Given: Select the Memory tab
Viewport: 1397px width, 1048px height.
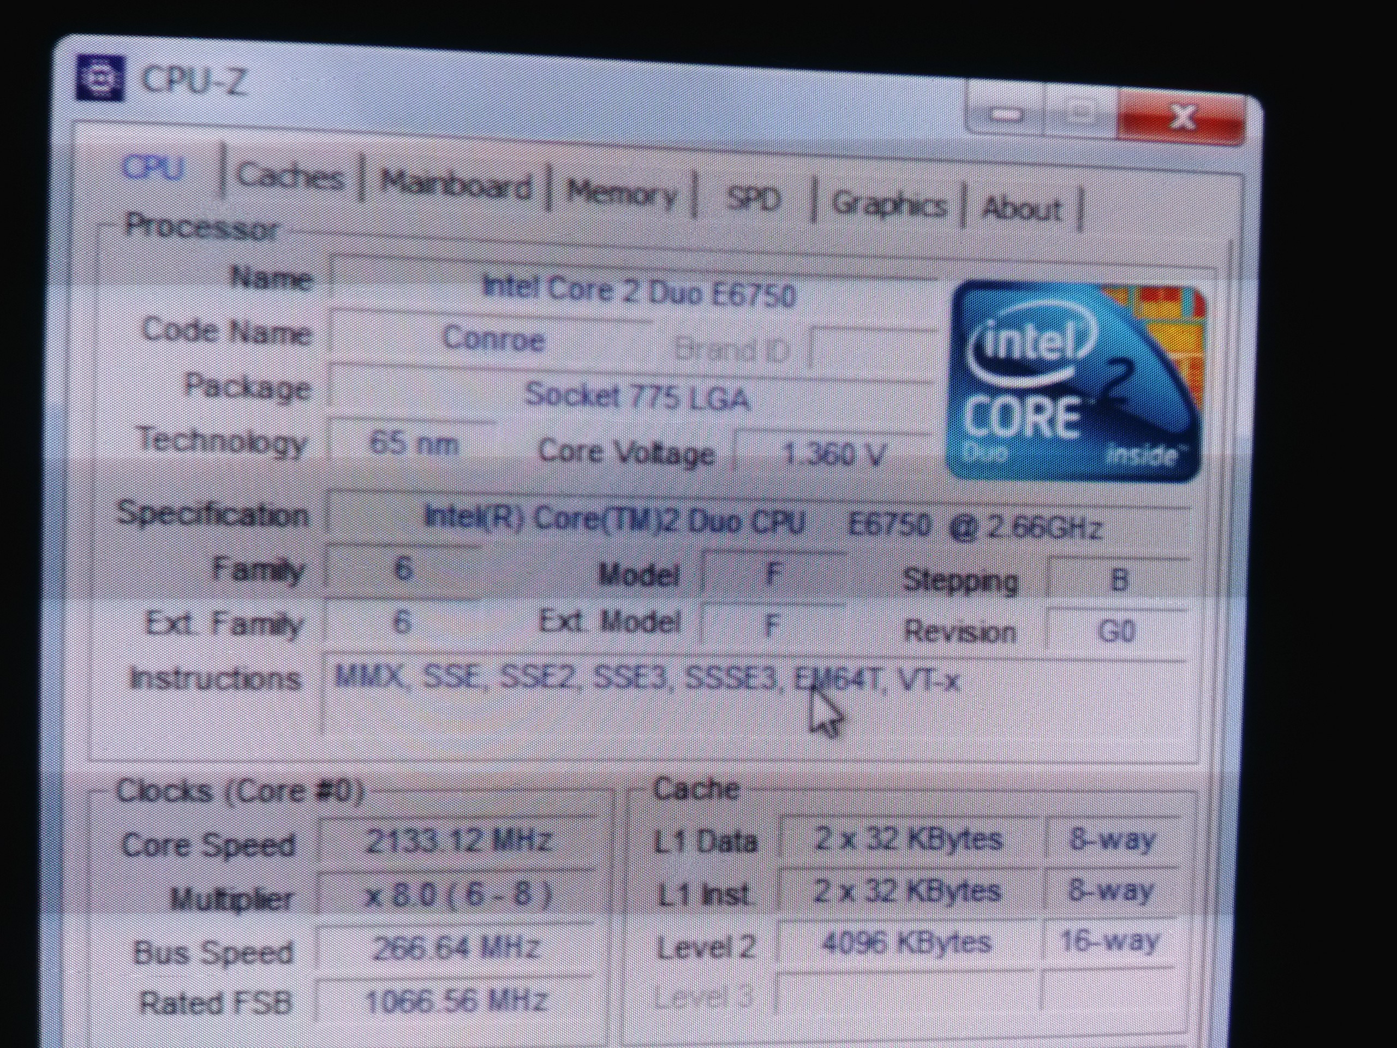Looking at the screenshot, I should coord(621,193).
